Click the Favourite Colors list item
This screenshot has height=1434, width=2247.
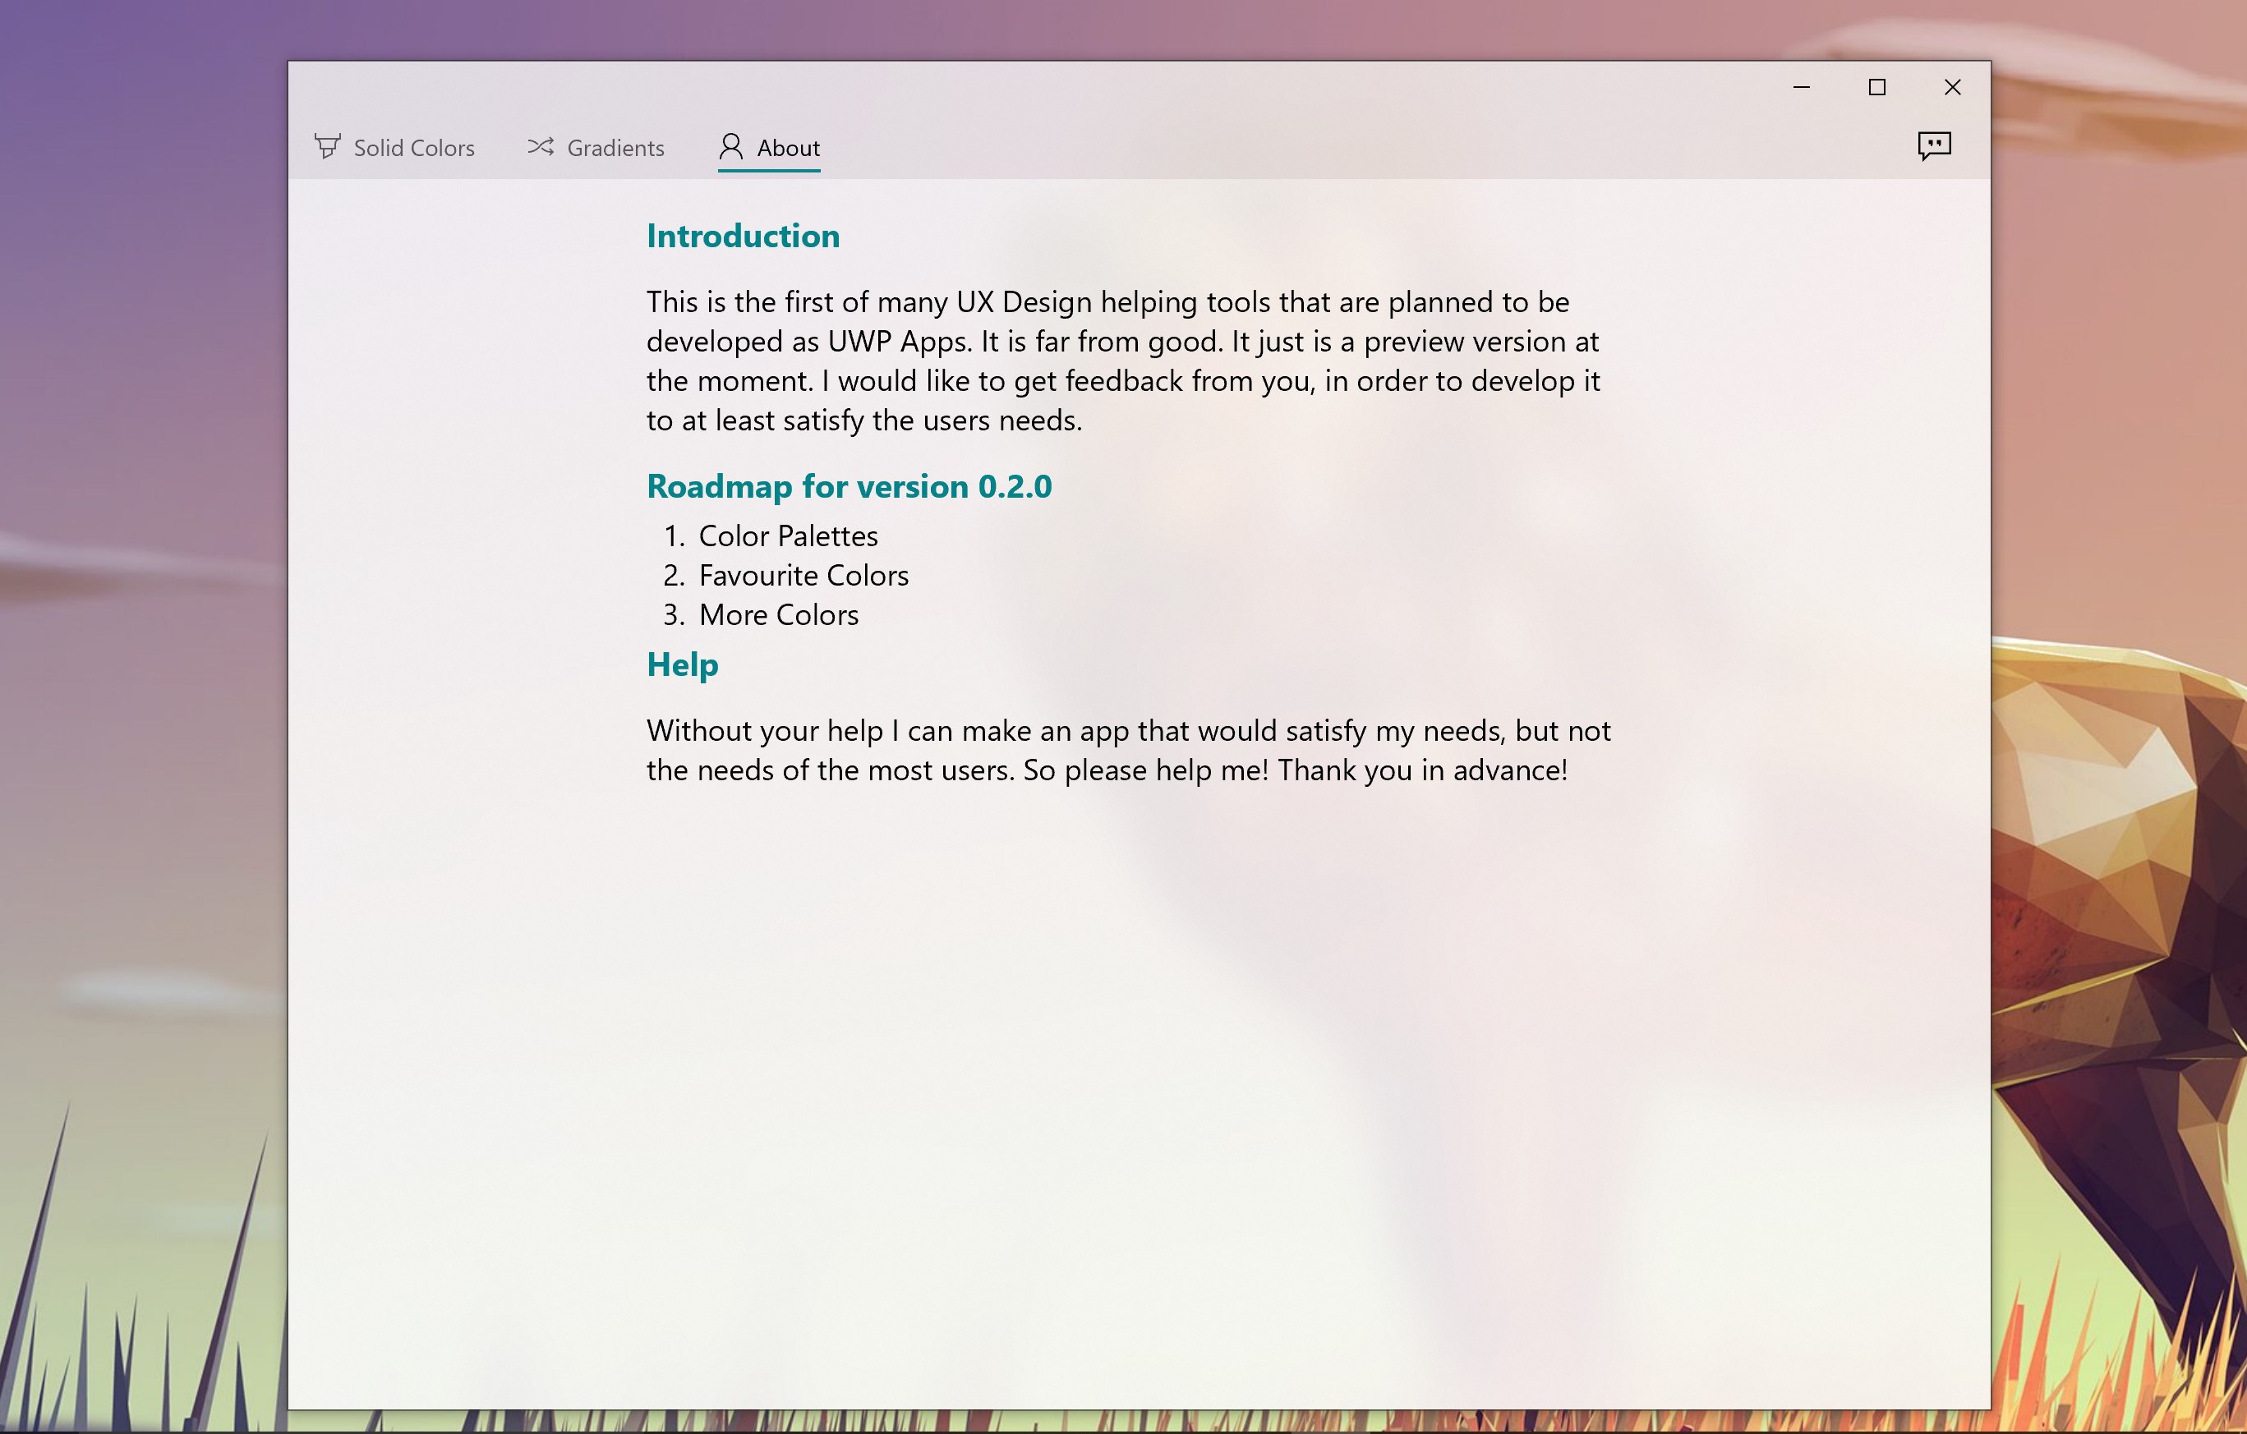803,576
